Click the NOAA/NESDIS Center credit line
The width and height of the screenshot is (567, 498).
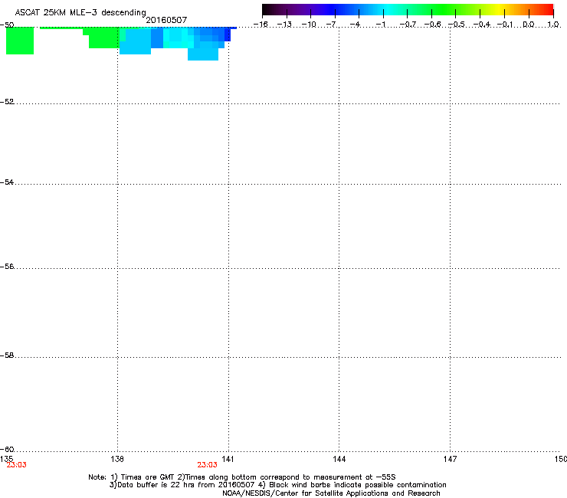[331, 493]
